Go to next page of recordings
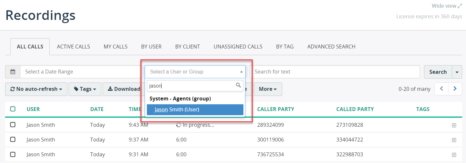 click(x=455, y=89)
